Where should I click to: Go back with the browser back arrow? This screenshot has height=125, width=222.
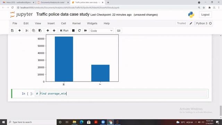[x=3, y=8]
